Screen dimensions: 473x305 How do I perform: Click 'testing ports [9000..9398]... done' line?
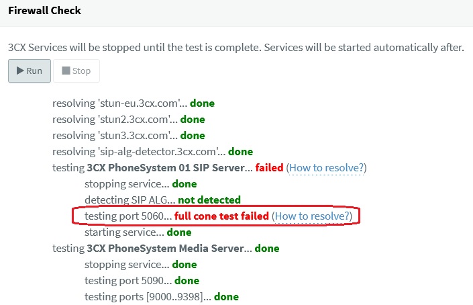(x=162, y=296)
